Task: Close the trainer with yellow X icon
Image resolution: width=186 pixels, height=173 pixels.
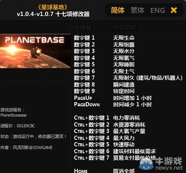Action: tap(174, 10)
